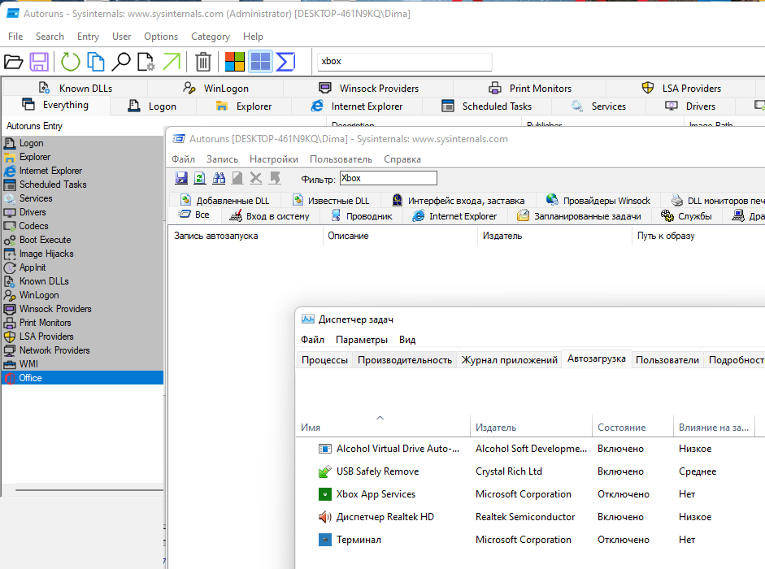
Task: Click the grayed properties icon in Russian Autoruns
Action: coord(237,178)
